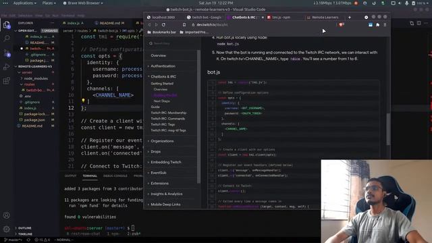Open the Run and Debug view icon
The width and height of the screenshot is (432, 243).
7,67
